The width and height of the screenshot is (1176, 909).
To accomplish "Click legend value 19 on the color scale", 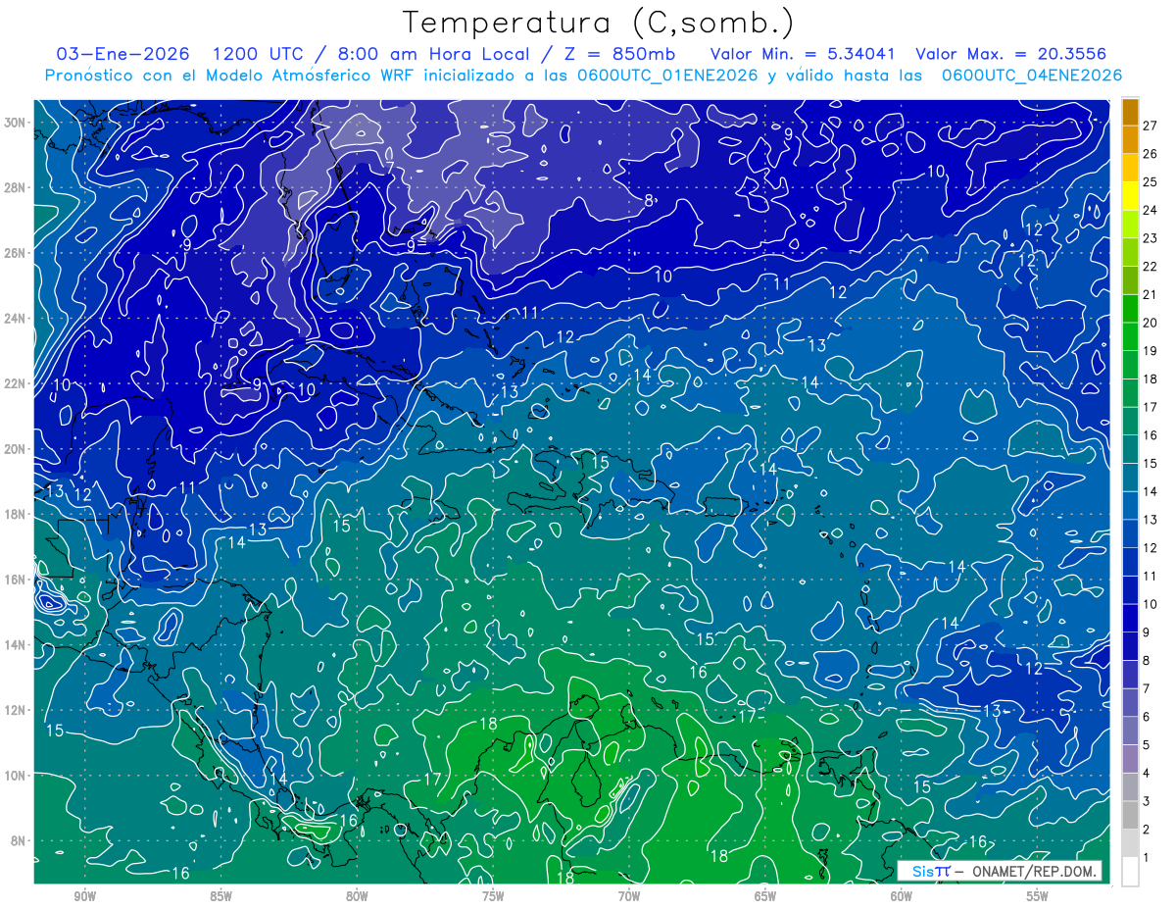I will coord(1150,351).
